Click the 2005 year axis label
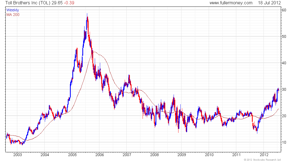 click(72, 155)
